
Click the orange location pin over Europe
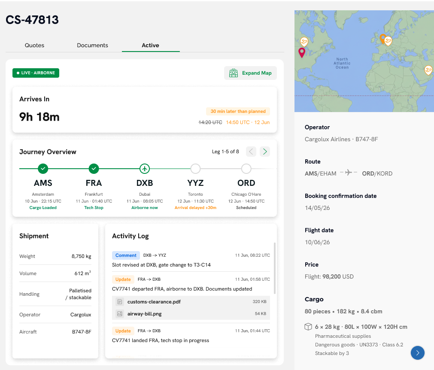(x=382, y=39)
